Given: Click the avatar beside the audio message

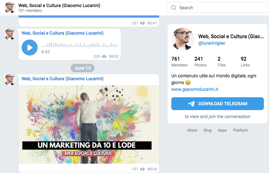Looking at the screenshot, I should (x=10, y=34).
